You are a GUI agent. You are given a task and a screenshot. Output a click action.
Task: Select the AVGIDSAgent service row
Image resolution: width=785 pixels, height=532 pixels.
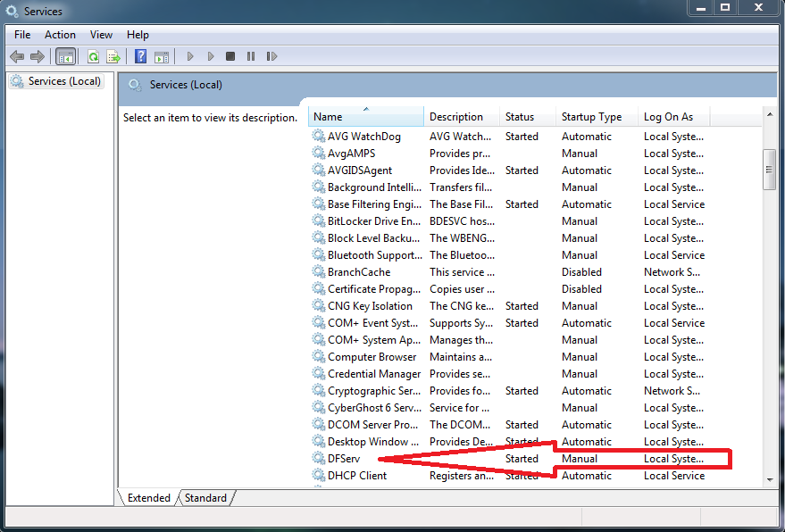pos(508,170)
